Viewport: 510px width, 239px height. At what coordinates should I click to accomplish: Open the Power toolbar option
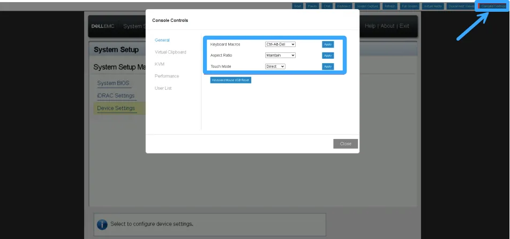click(x=313, y=6)
